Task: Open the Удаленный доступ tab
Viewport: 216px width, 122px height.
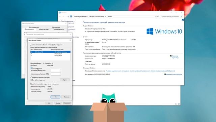Action: click(x=59, y=29)
